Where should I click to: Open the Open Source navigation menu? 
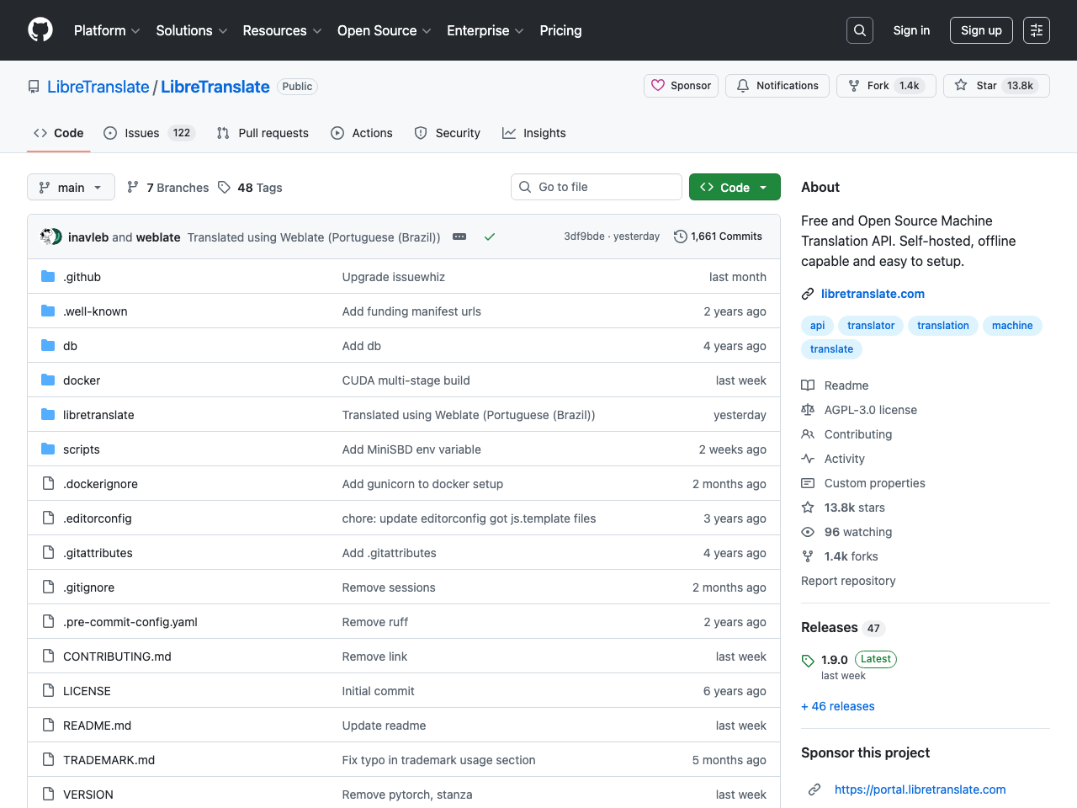(x=384, y=30)
